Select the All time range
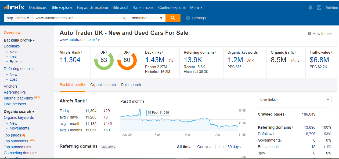This screenshot has height=159, width=339. 184,147
